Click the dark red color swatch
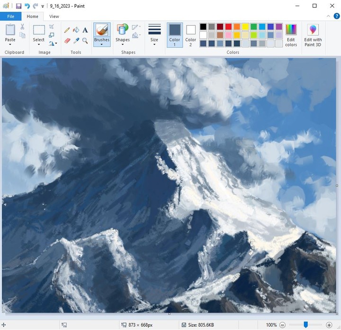Viewport: 341px width, 330px height. (x=220, y=26)
